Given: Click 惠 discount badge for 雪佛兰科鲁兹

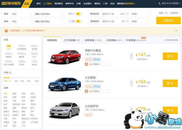Looking at the screenshot, I should coord(86,64).
